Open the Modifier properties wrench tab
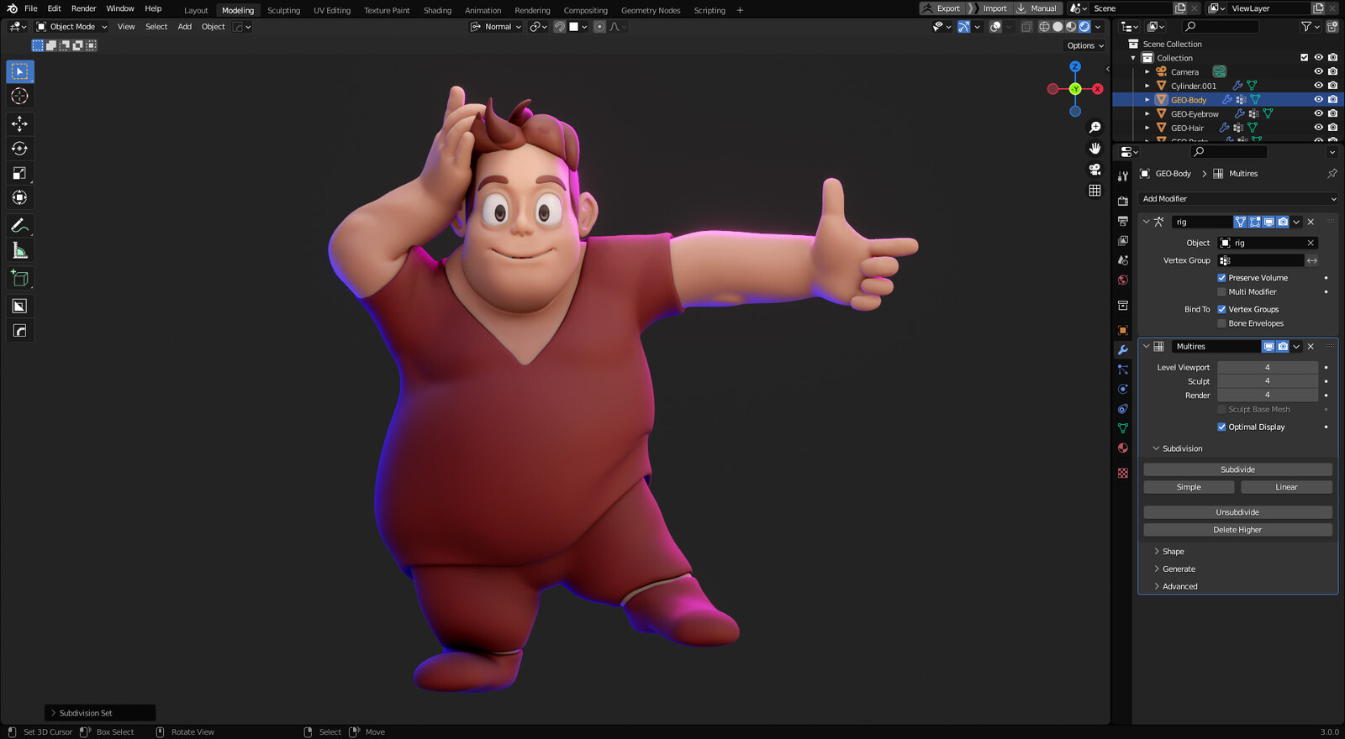Viewport: 1345px width, 739px height. 1123,350
